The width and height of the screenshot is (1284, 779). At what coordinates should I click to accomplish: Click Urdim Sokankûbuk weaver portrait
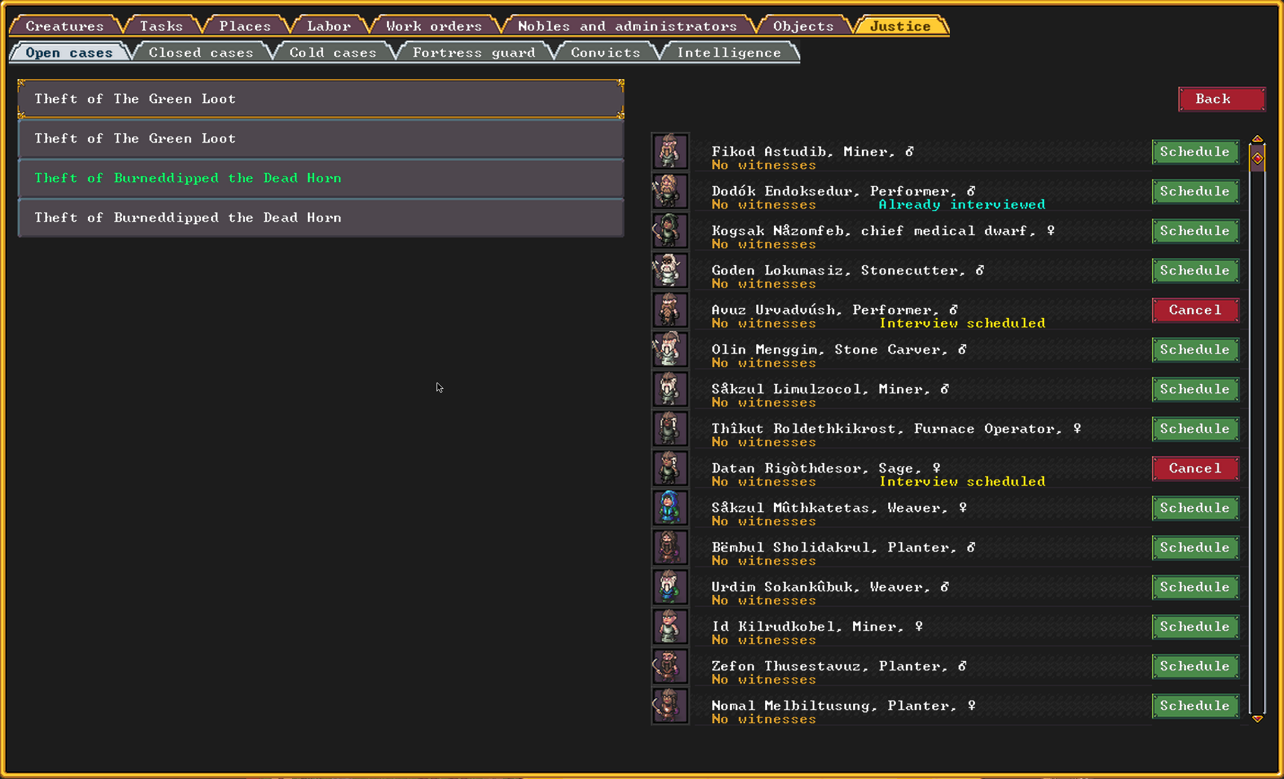tap(670, 587)
